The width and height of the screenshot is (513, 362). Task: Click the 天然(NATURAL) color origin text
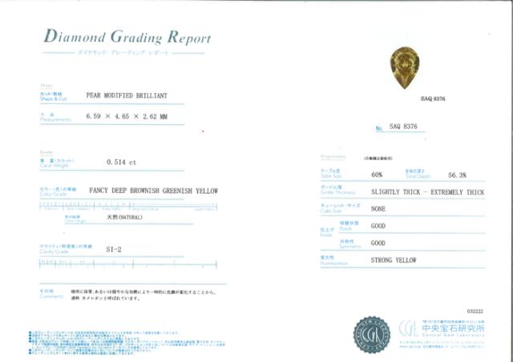123,217
